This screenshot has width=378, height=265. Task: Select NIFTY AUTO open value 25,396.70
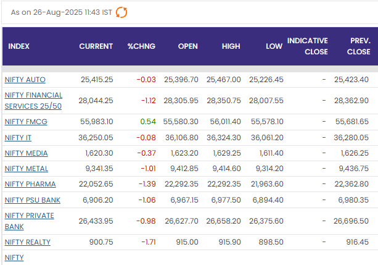[x=181, y=80]
